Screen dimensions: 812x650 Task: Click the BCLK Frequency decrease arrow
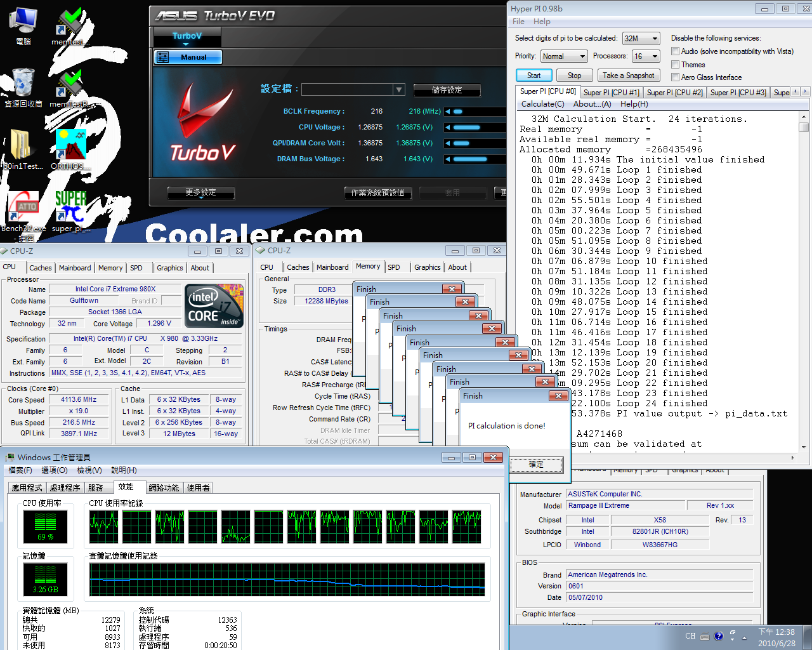pos(448,111)
